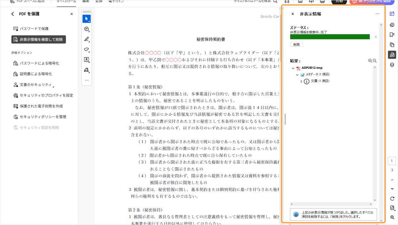Viewport: 398px width, 225px height.
Task: Click the disabled セキュリティ設定を削除 item
Action: [x=36, y=127]
